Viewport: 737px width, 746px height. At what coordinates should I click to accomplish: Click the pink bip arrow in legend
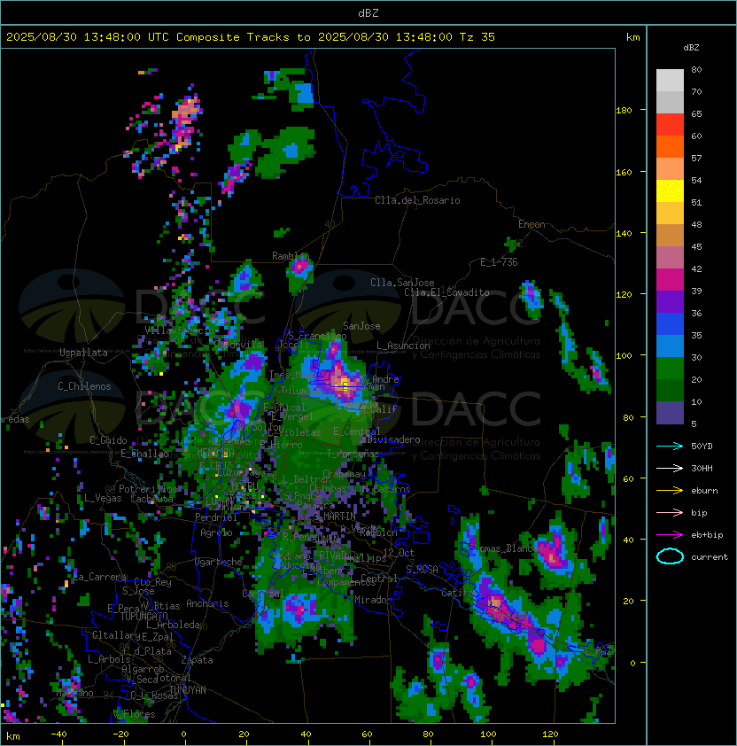tap(670, 513)
